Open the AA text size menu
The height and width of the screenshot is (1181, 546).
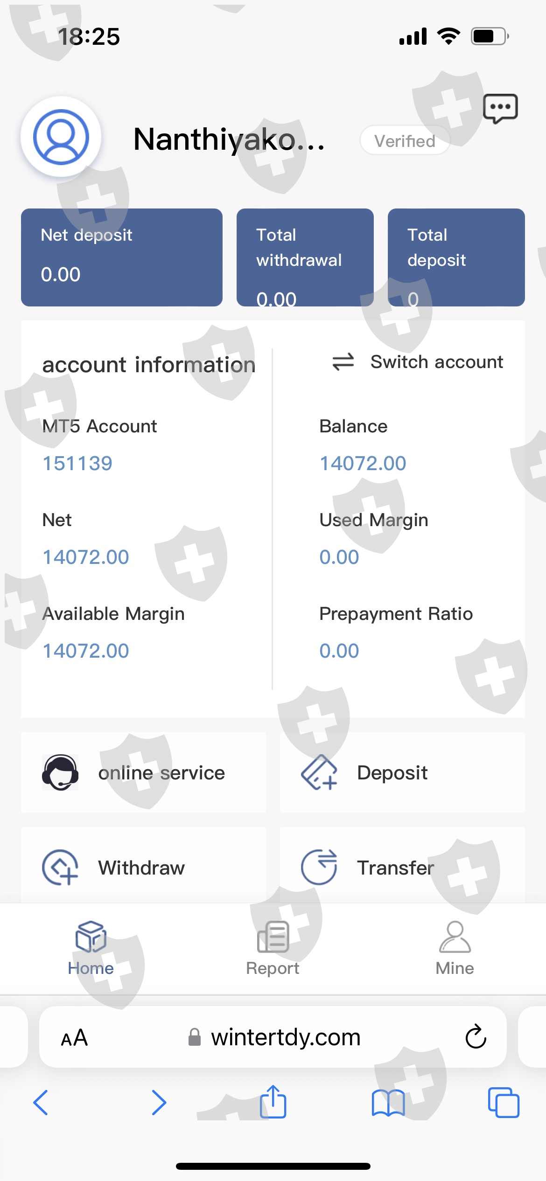pyautogui.click(x=74, y=1037)
